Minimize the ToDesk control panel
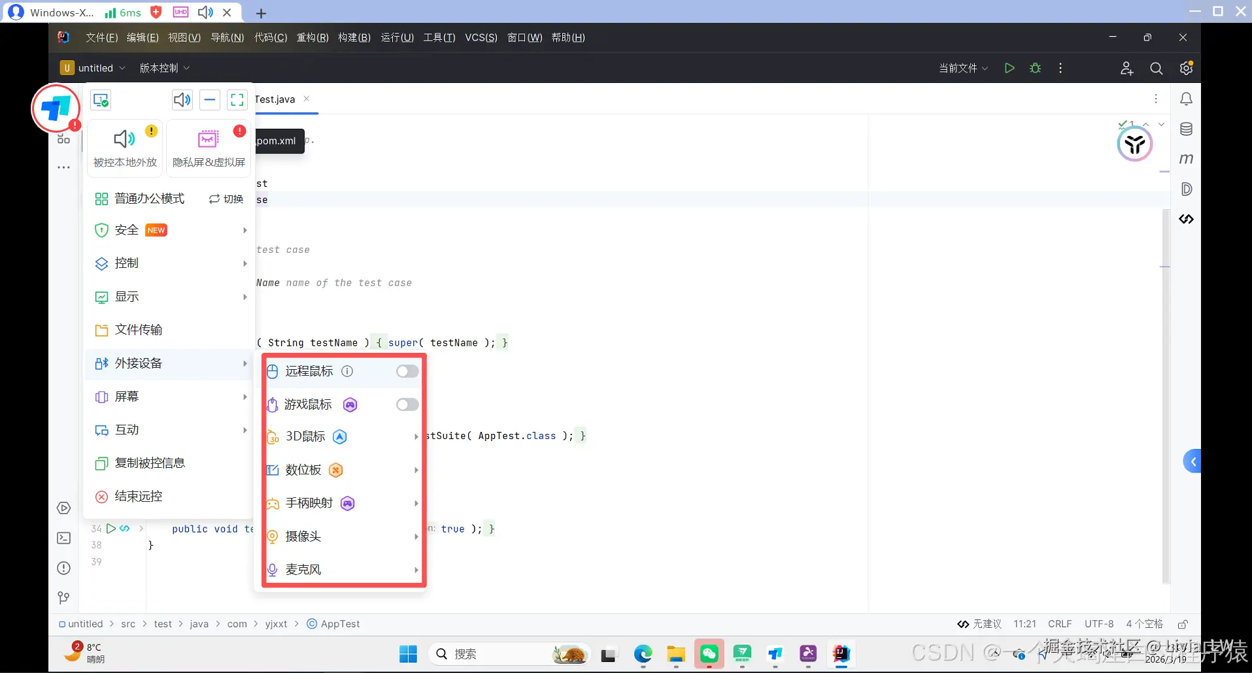Viewport: 1252px width, 673px height. 209,100
